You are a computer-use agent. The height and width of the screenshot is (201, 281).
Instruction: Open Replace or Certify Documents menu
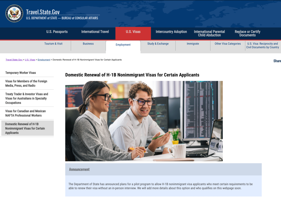(247, 33)
